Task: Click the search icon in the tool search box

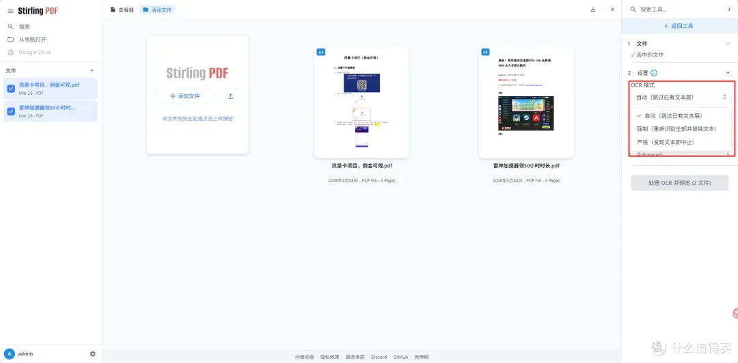Action: [x=633, y=10]
